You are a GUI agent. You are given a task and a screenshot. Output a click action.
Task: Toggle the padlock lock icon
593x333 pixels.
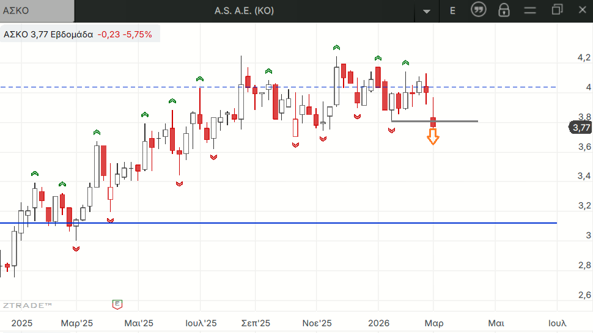[x=504, y=10]
